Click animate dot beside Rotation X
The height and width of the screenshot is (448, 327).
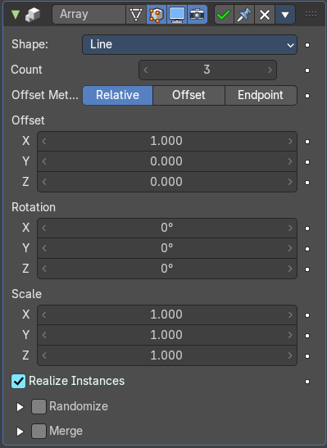point(307,229)
